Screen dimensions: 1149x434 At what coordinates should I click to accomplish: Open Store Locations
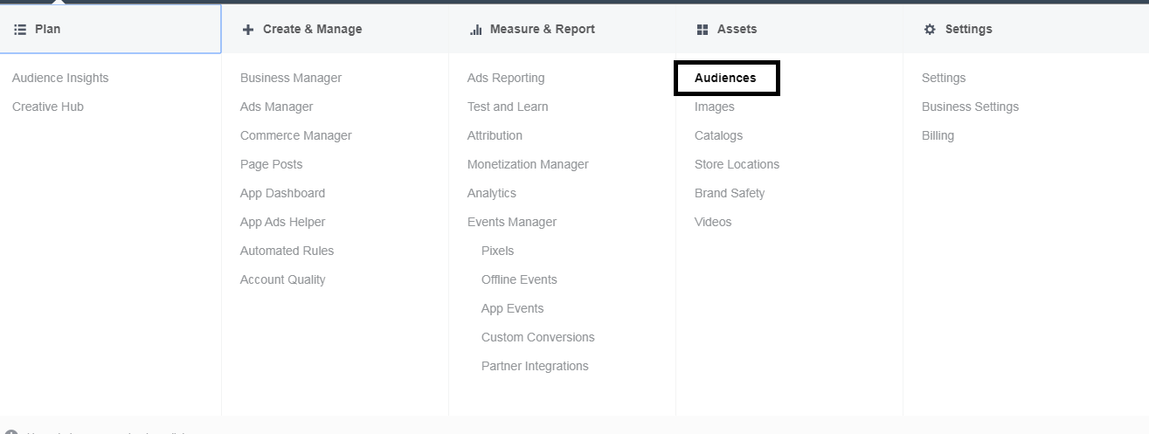(x=737, y=164)
